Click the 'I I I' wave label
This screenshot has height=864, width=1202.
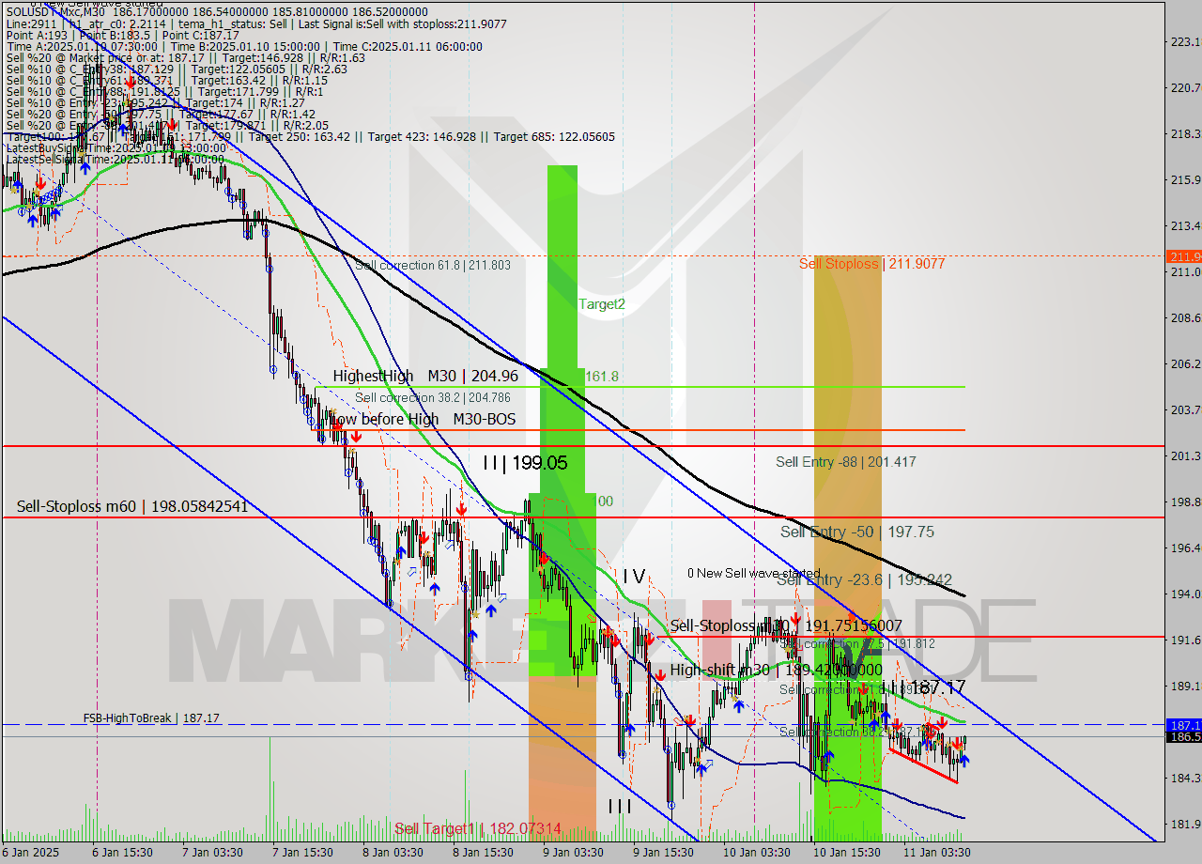click(620, 806)
